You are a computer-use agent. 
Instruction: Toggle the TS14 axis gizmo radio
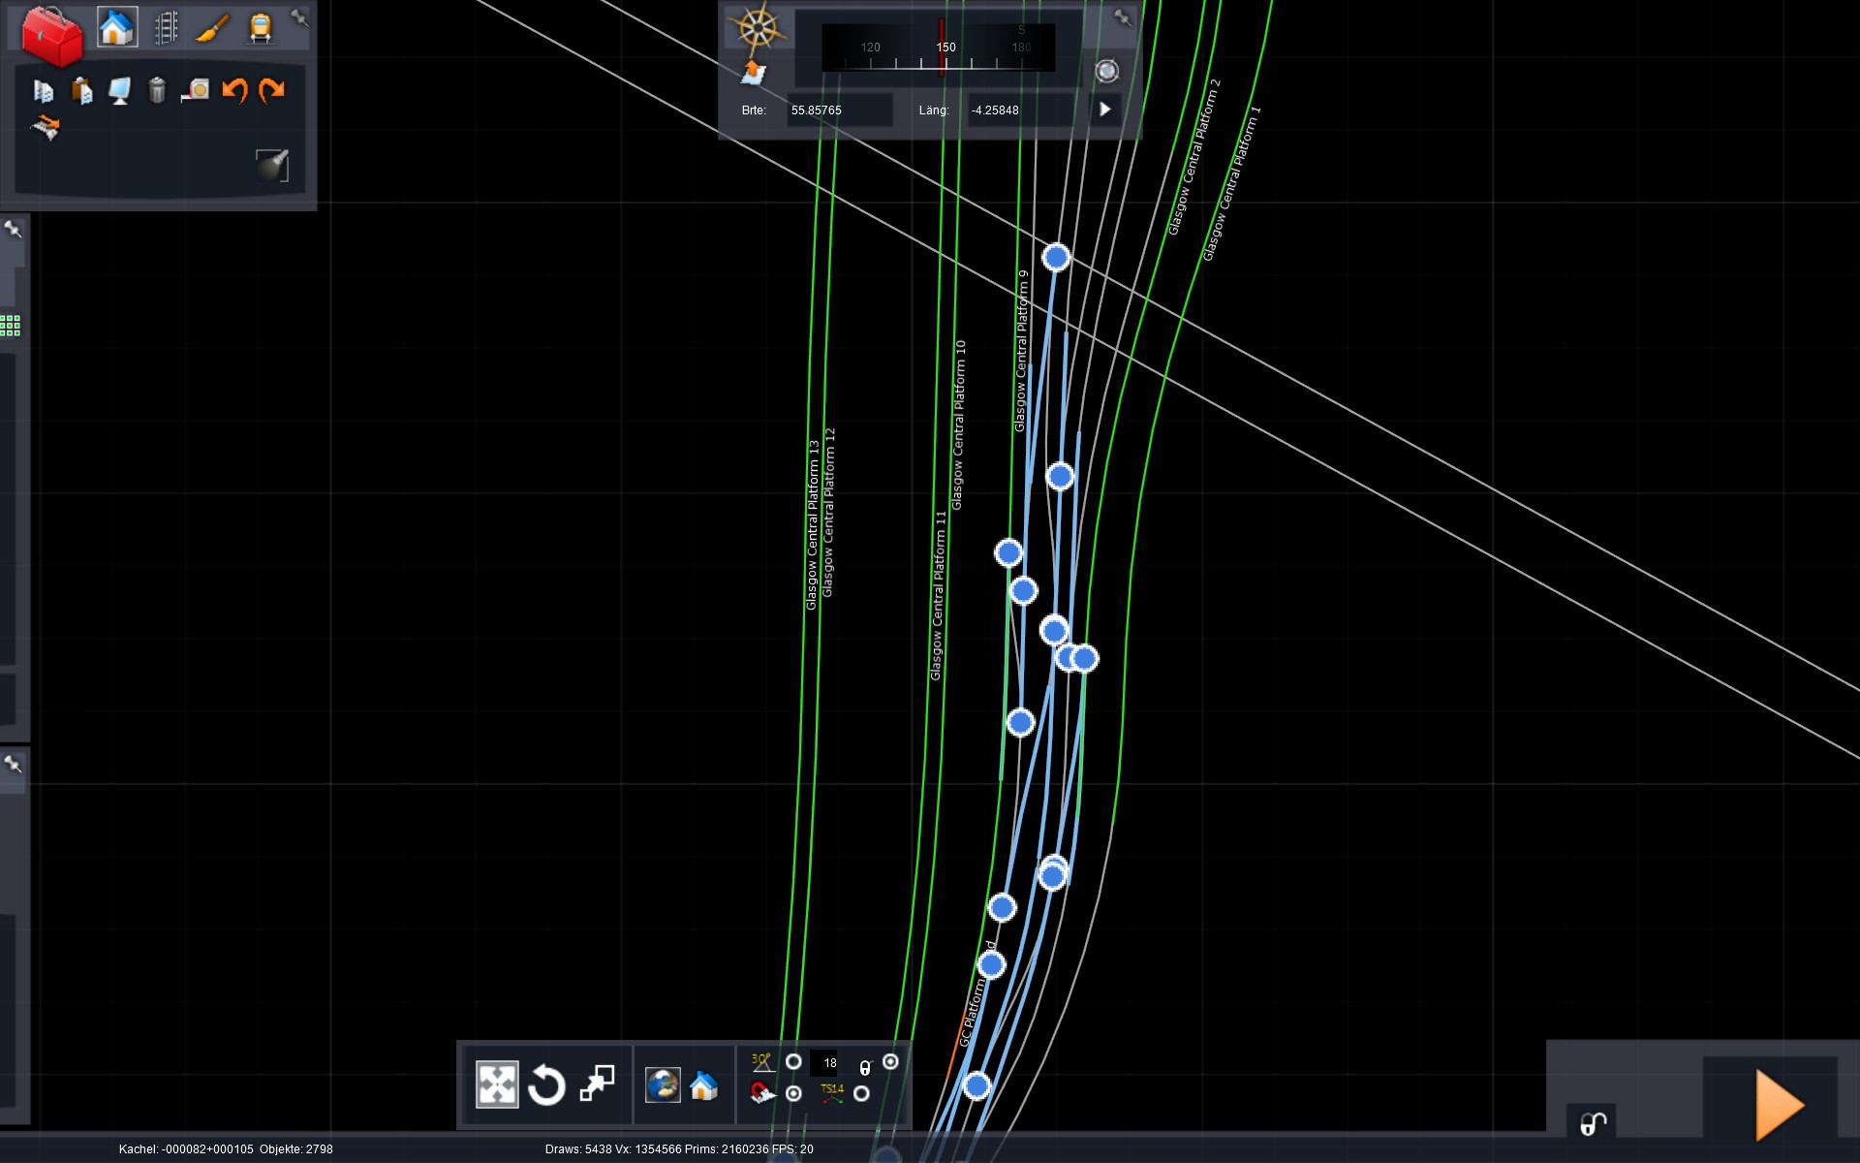(x=861, y=1094)
